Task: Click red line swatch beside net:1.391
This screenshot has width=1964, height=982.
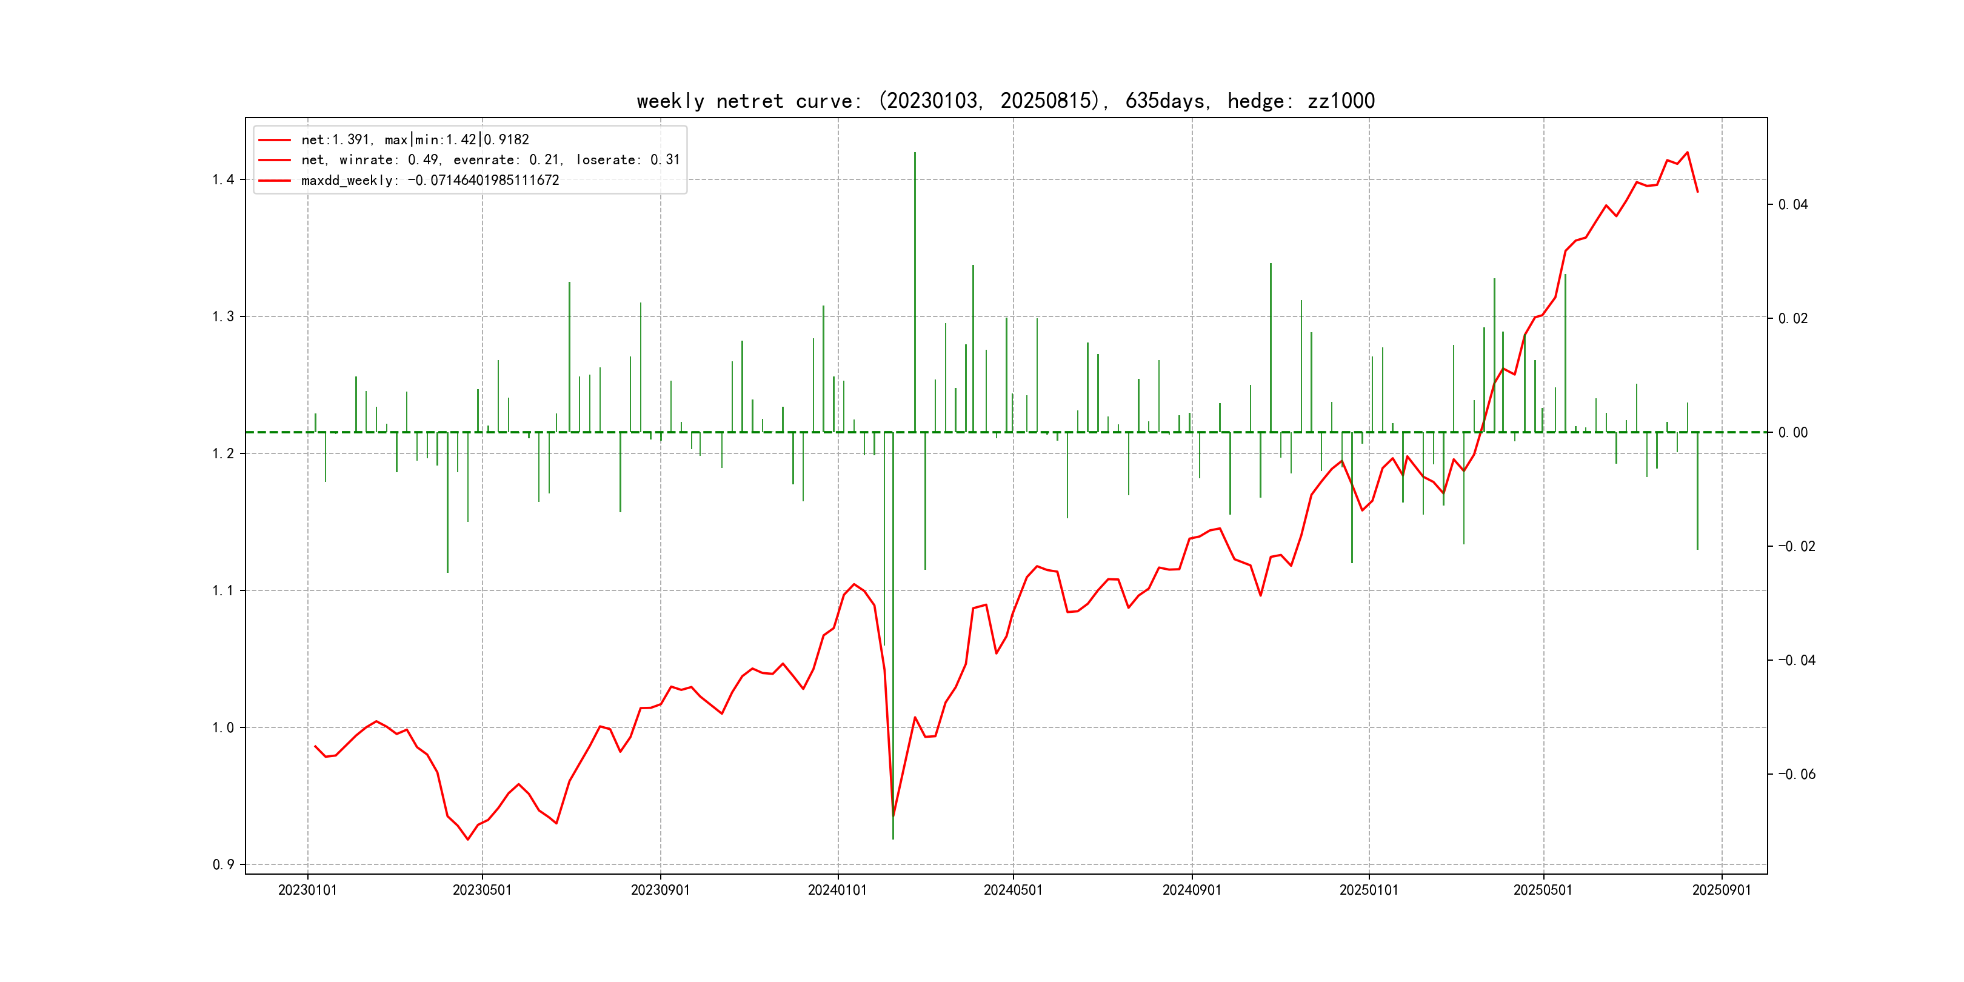Action: (275, 140)
